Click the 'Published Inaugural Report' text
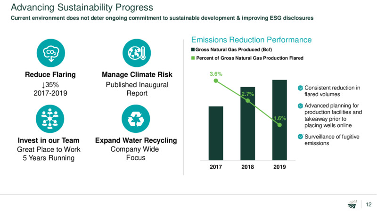This screenshot has width=377, height=212. pos(137,89)
